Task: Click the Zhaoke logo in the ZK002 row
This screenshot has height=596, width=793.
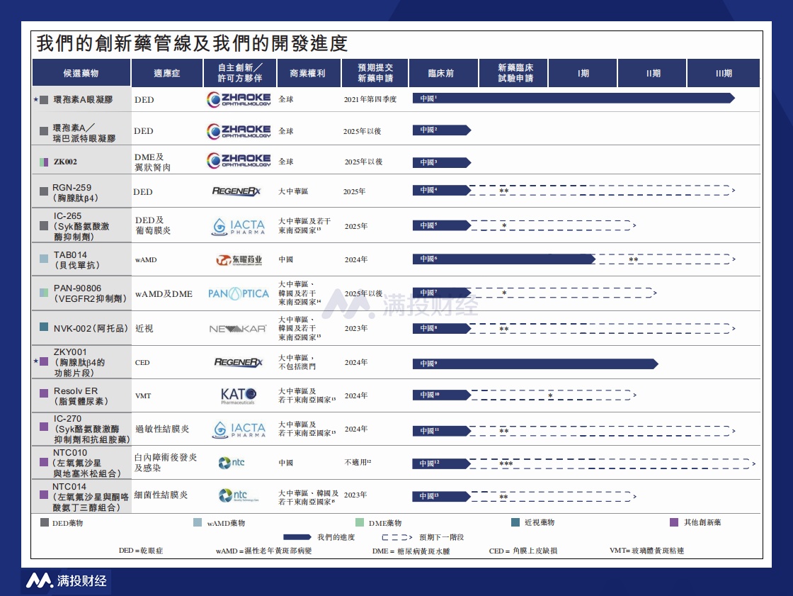Action: (239, 161)
